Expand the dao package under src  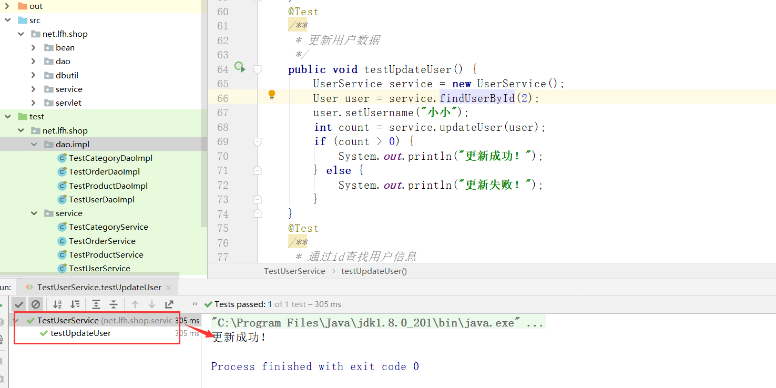[34, 61]
